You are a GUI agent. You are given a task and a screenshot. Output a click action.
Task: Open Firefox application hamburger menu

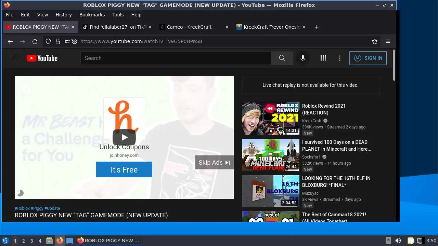388,41
